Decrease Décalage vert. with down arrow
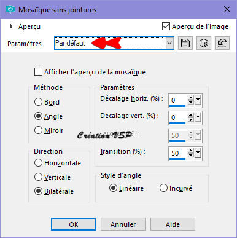 tap(191, 120)
